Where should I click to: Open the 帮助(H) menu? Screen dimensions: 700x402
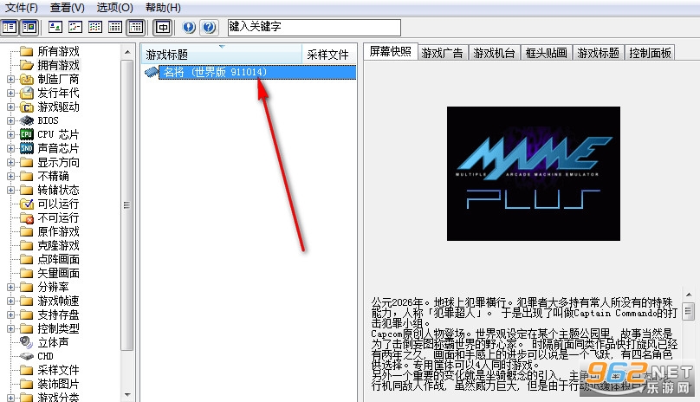163,8
